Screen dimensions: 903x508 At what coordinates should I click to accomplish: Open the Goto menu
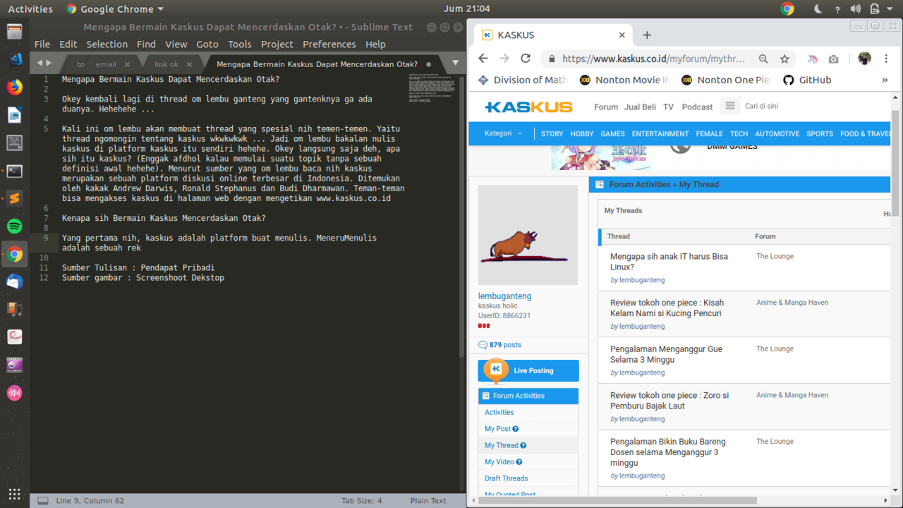(207, 44)
